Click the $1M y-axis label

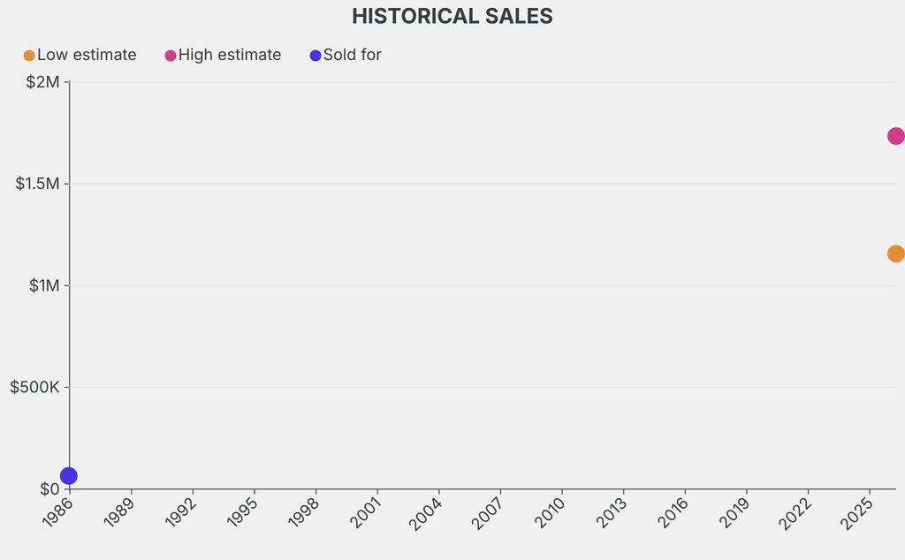tap(42, 285)
